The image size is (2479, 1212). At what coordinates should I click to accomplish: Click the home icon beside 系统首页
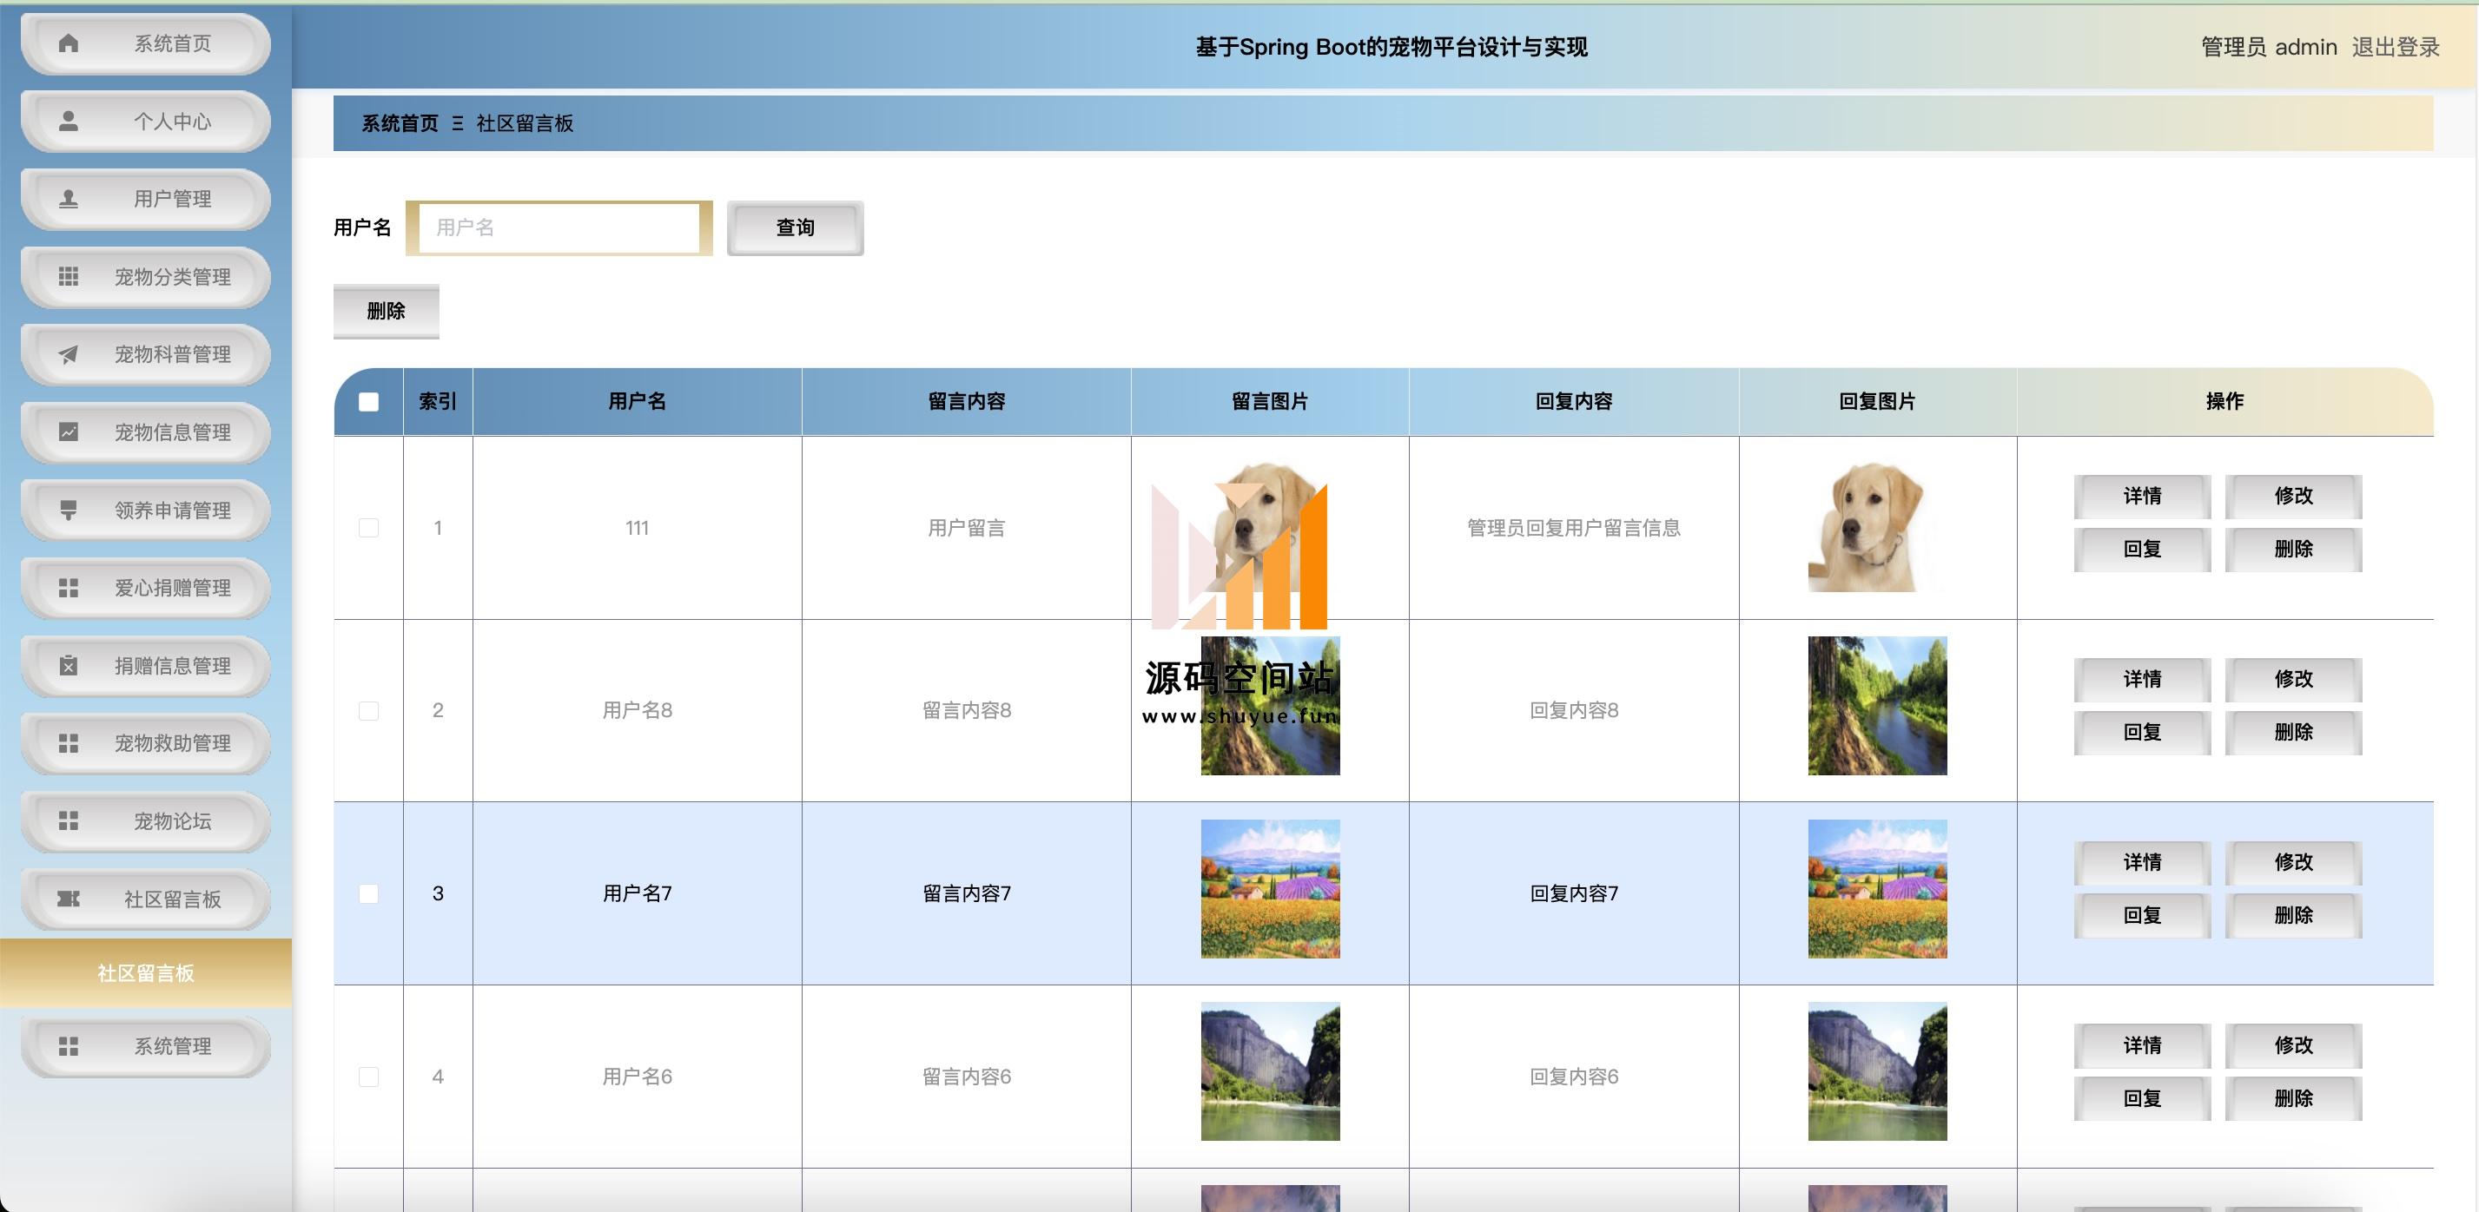(69, 43)
